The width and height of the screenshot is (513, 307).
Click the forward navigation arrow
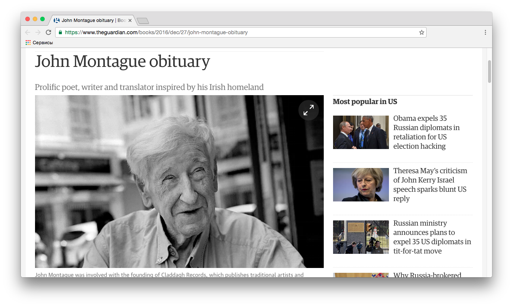point(38,32)
